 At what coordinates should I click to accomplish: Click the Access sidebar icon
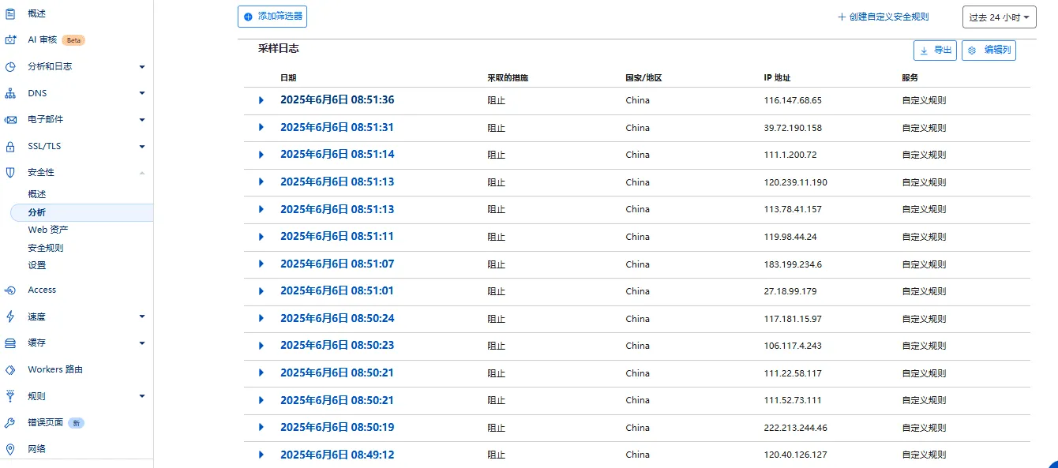pyautogui.click(x=10, y=290)
